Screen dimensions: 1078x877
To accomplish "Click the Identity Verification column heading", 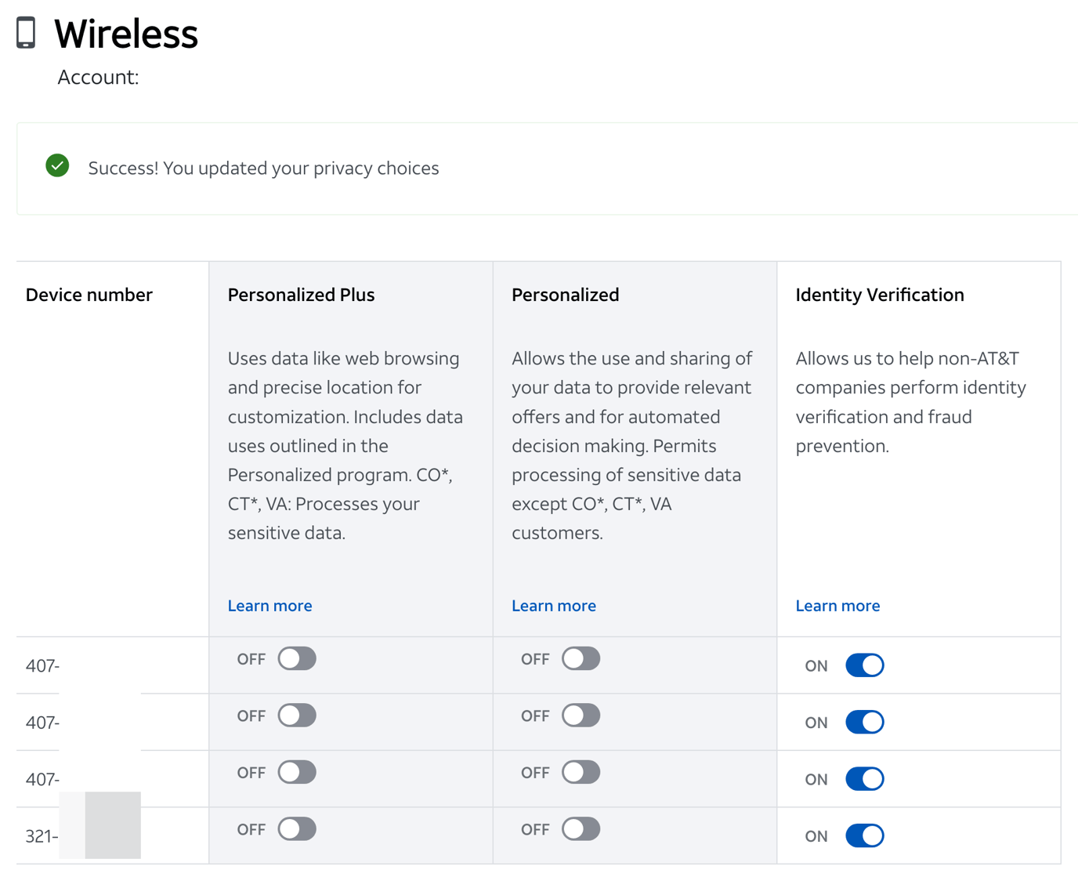I will [x=879, y=295].
